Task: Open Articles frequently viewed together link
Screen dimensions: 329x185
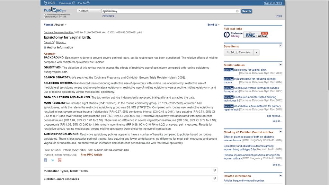Action: pyautogui.click(x=244, y=181)
